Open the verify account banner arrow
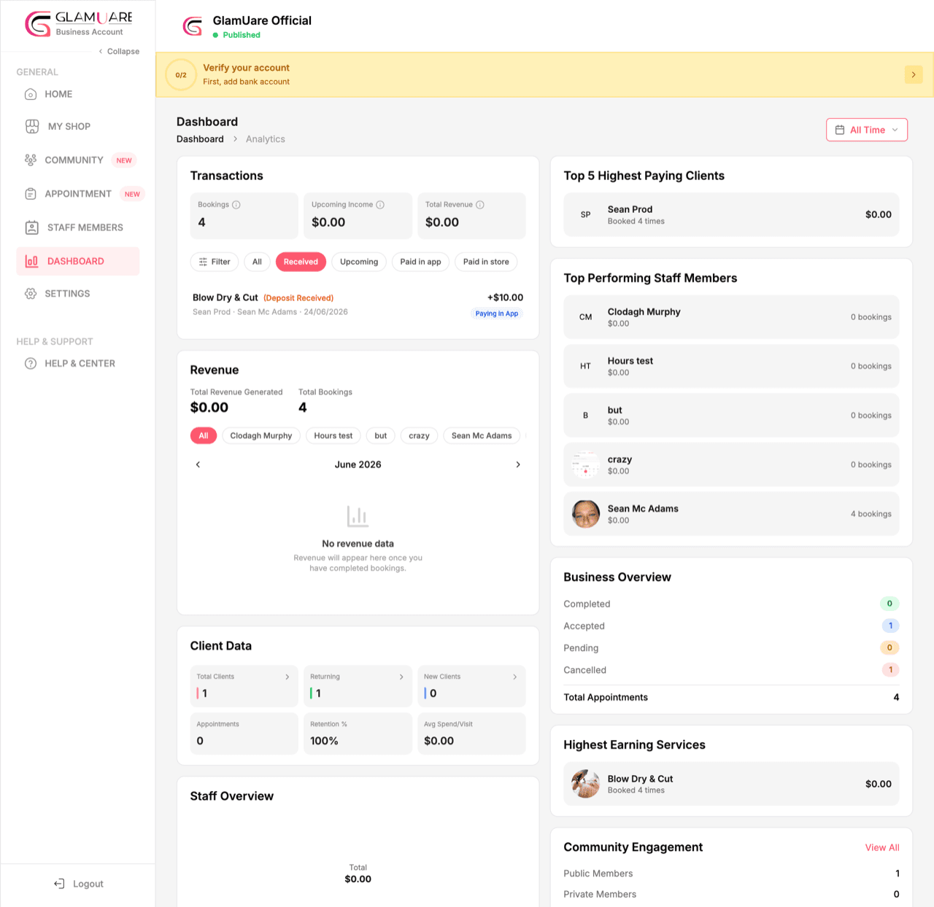934x907 pixels. tap(914, 74)
